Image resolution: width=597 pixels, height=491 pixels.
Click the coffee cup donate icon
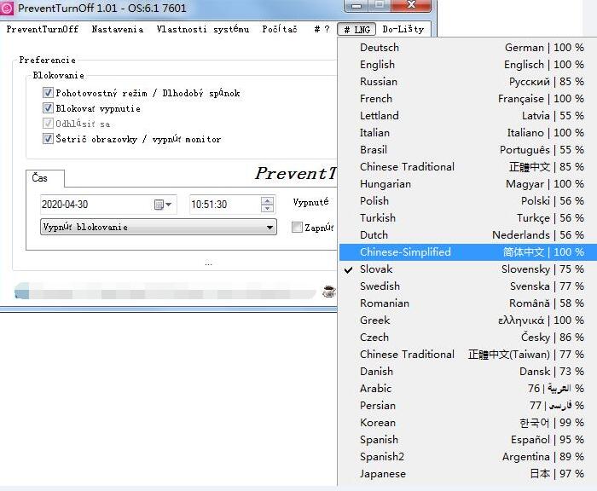(x=329, y=292)
